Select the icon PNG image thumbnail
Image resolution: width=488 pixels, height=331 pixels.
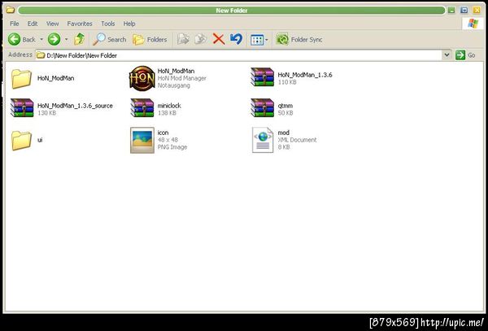tap(142, 141)
